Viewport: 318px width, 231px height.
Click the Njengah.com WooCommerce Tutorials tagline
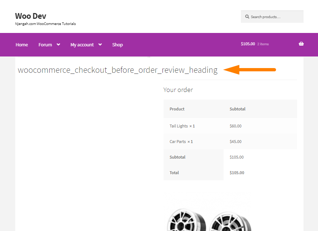(46, 24)
